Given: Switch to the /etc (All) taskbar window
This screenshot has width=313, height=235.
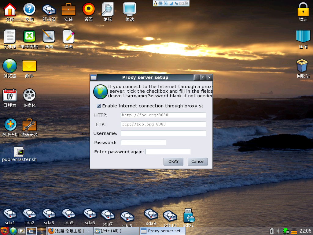Looking at the screenshot, I should click(x=116, y=231).
